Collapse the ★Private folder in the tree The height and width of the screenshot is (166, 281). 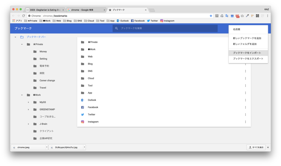pyautogui.click(x=22, y=44)
